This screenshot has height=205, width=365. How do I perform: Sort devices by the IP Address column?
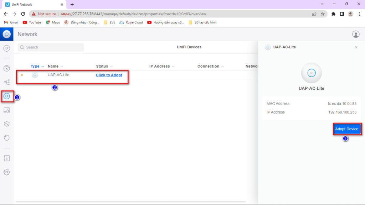point(159,66)
